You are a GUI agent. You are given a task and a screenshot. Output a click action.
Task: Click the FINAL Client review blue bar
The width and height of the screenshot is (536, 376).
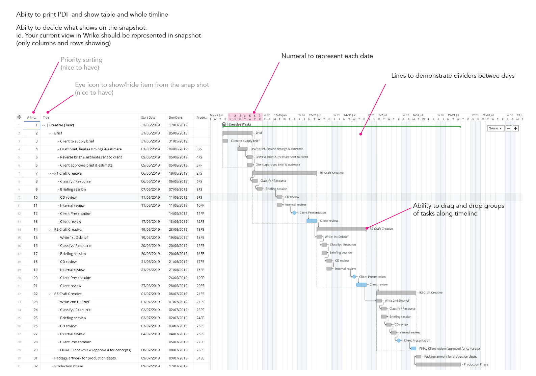pyautogui.click(x=413, y=349)
